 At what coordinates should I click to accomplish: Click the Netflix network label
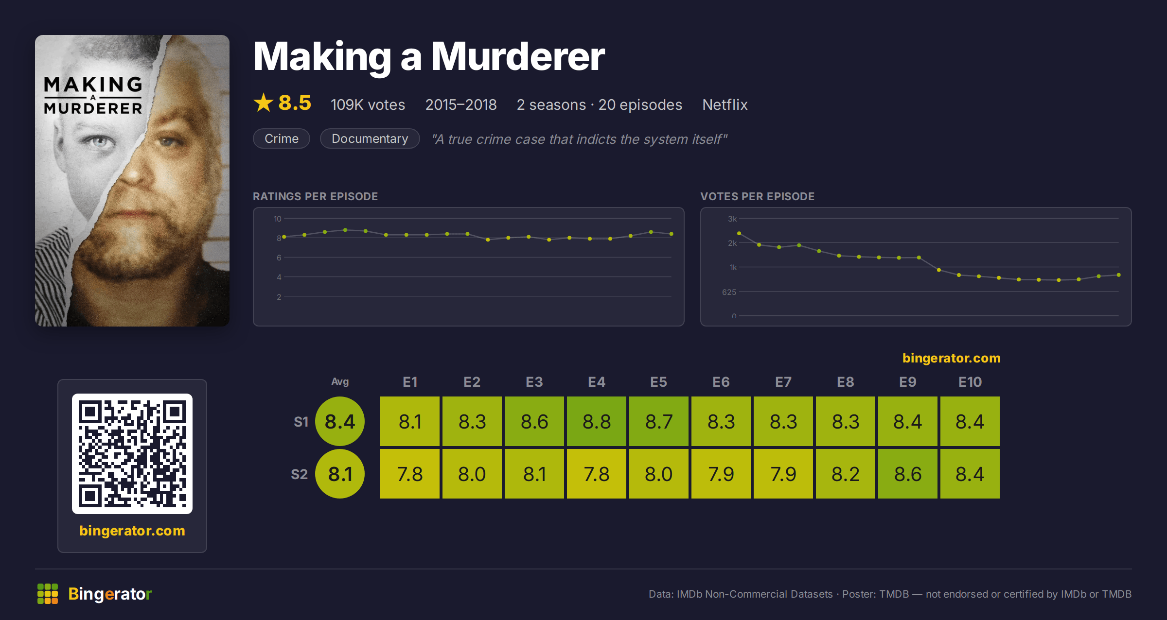(725, 104)
